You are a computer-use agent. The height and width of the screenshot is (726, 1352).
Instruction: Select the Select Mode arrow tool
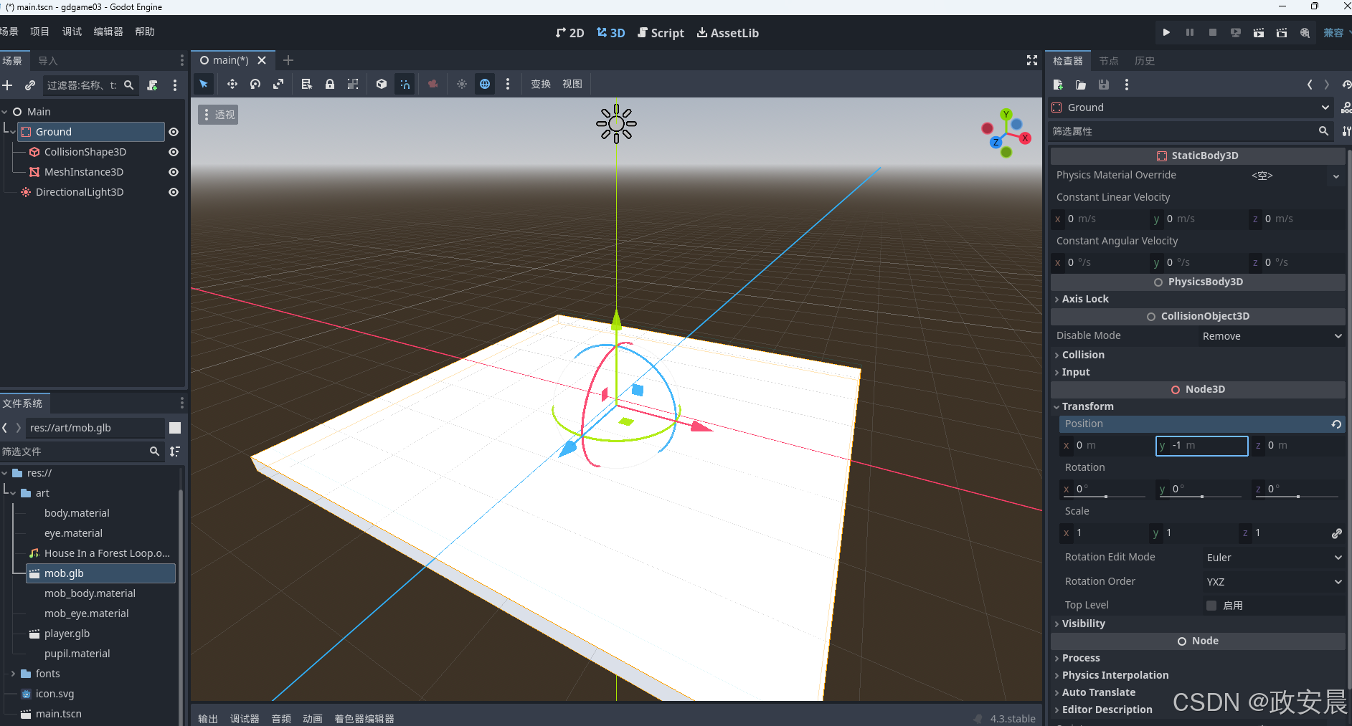click(204, 84)
